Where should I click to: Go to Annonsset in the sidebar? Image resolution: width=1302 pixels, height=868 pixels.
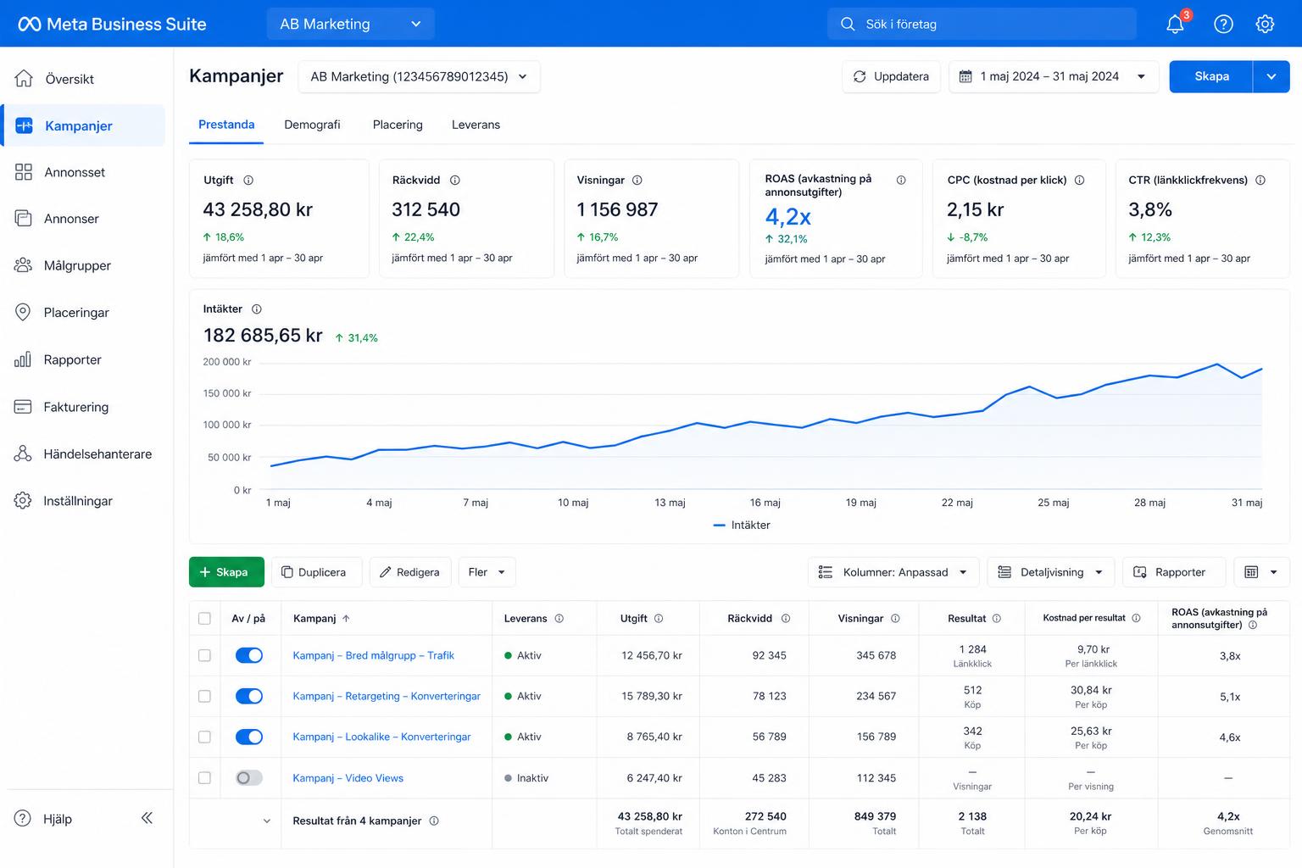pyautogui.click(x=85, y=172)
